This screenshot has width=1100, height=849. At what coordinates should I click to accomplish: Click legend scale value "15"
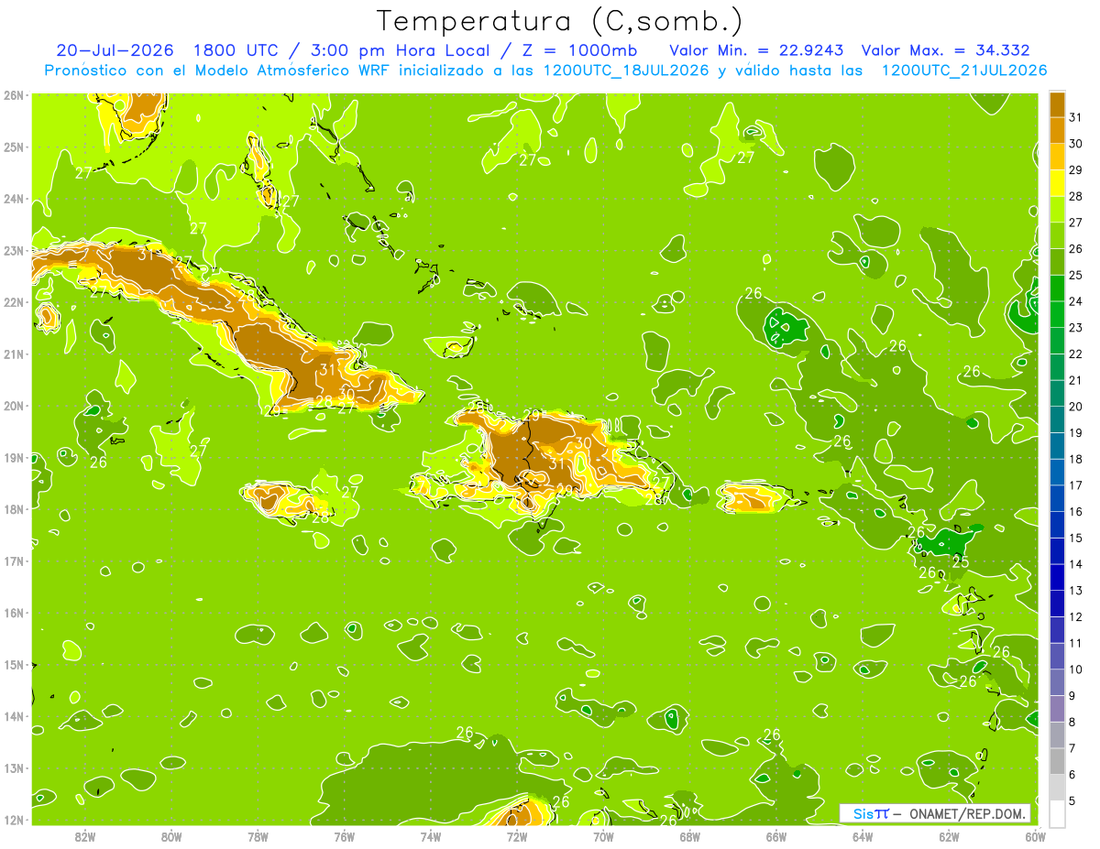point(1075,538)
